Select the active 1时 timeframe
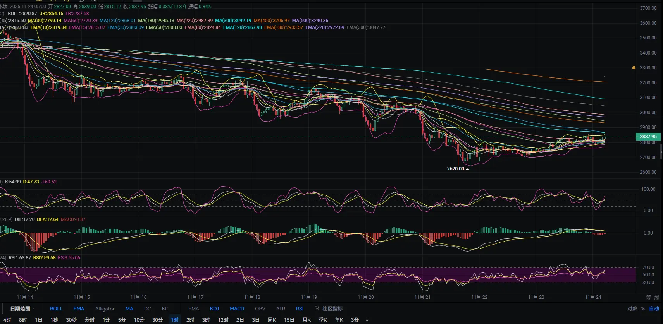The height and width of the screenshot is (324, 663). (175, 320)
